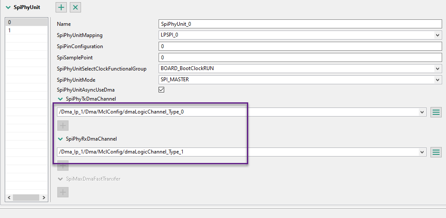Add a new SpiPhyUnit entry
The image size is (446, 218).
pyautogui.click(x=61, y=7)
